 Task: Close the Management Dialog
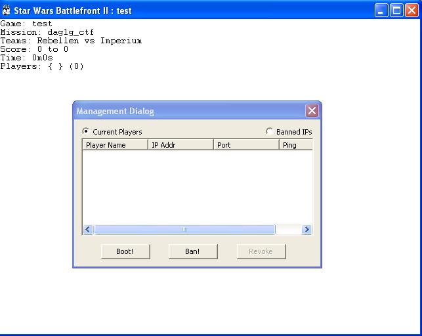tap(312, 111)
